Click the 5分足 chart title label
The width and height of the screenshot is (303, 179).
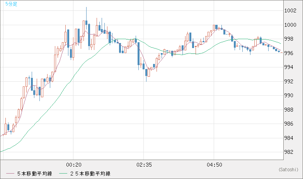tap(11, 4)
